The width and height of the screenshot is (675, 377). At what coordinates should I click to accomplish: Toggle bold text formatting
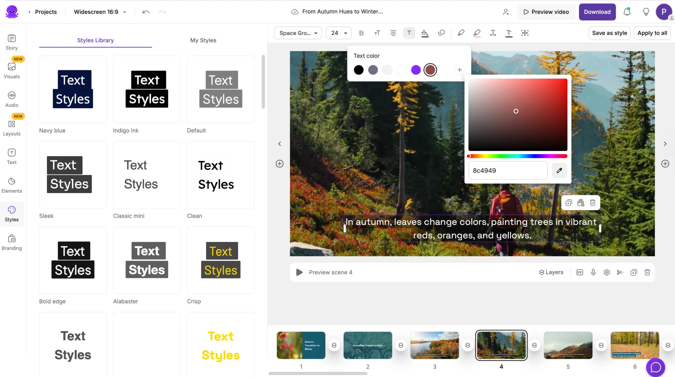361,33
